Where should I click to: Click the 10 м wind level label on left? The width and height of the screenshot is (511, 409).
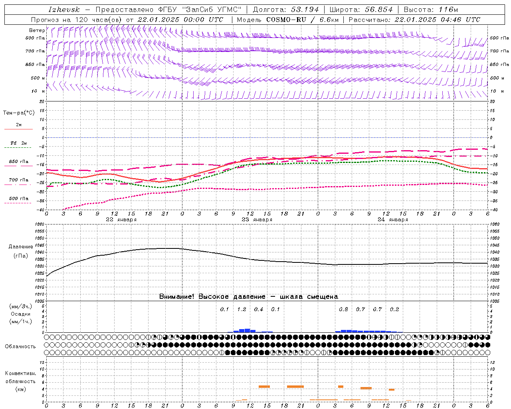click(x=38, y=91)
